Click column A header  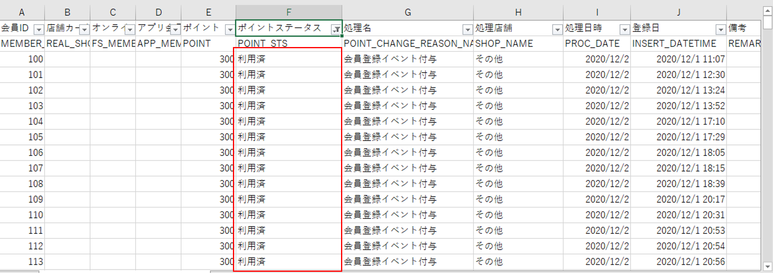(22, 12)
